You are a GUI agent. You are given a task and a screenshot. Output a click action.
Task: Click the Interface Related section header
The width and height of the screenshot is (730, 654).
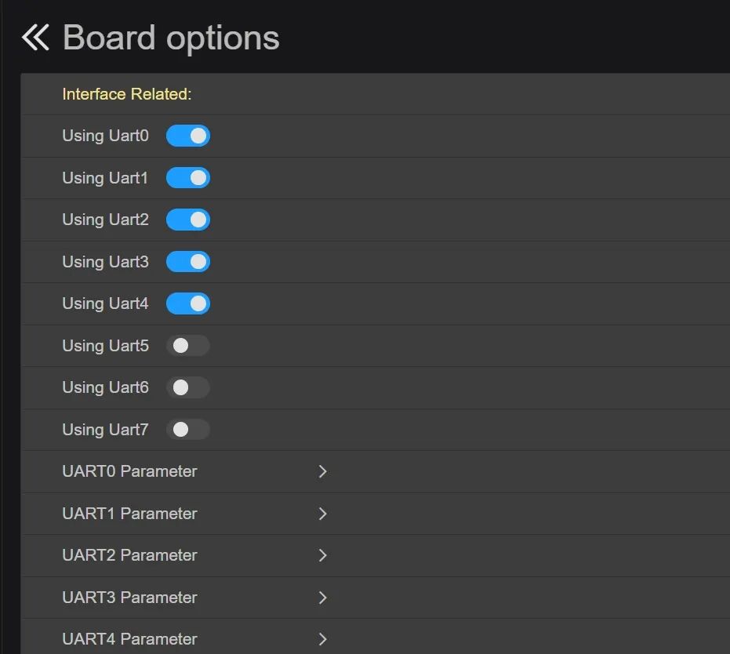[x=127, y=94]
